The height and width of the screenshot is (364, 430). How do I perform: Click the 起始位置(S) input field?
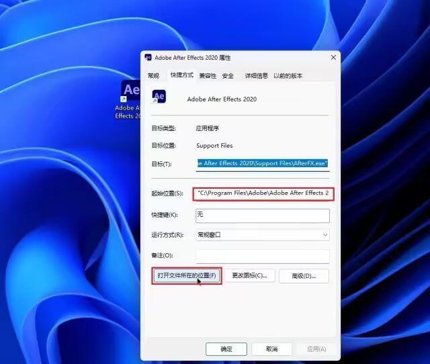pyautogui.click(x=263, y=194)
